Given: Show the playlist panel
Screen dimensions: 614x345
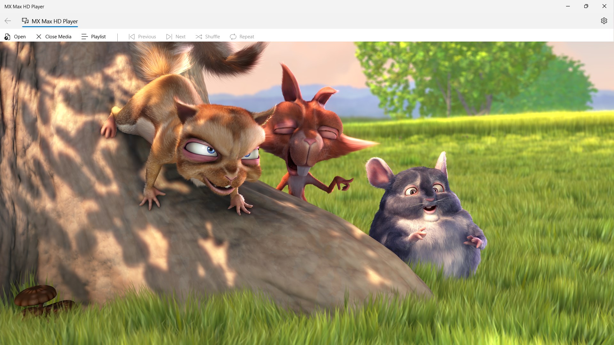Looking at the screenshot, I should (84, 36).
